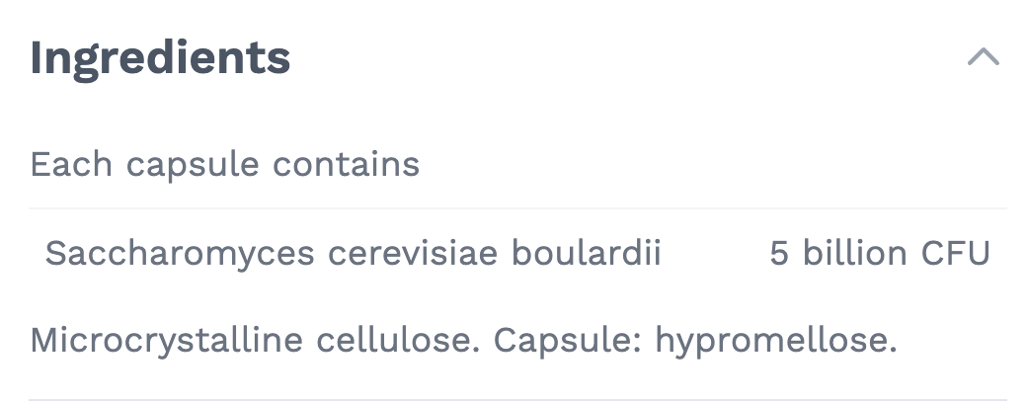The height and width of the screenshot is (405, 1027).
Task: Click the Ingredients heading
Action: (x=160, y=57)
